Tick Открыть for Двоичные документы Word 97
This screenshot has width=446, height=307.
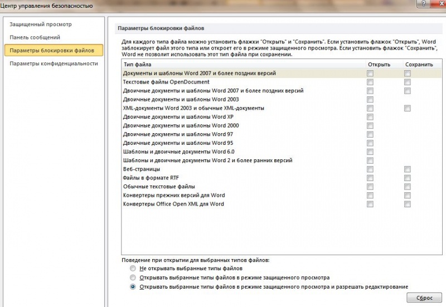(370, 134)
